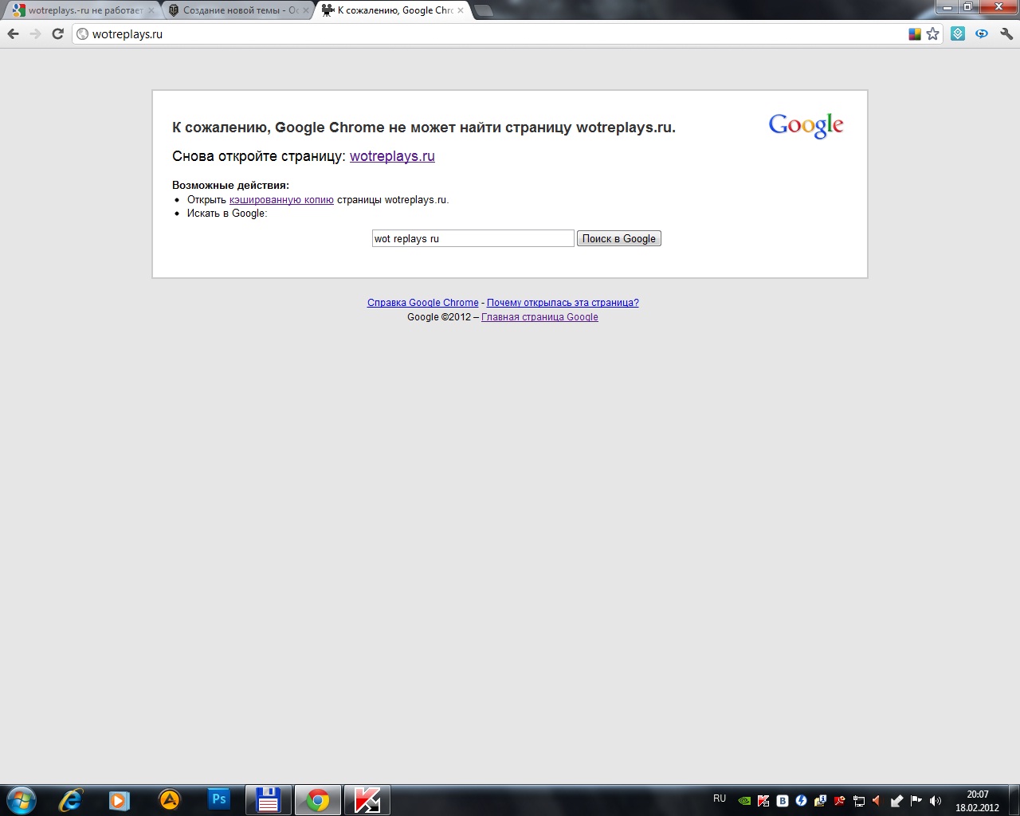Reload the wotreplays.ru page
Image resolution: width=1020 pixels, height=816 pixels.
click(57, 33)
